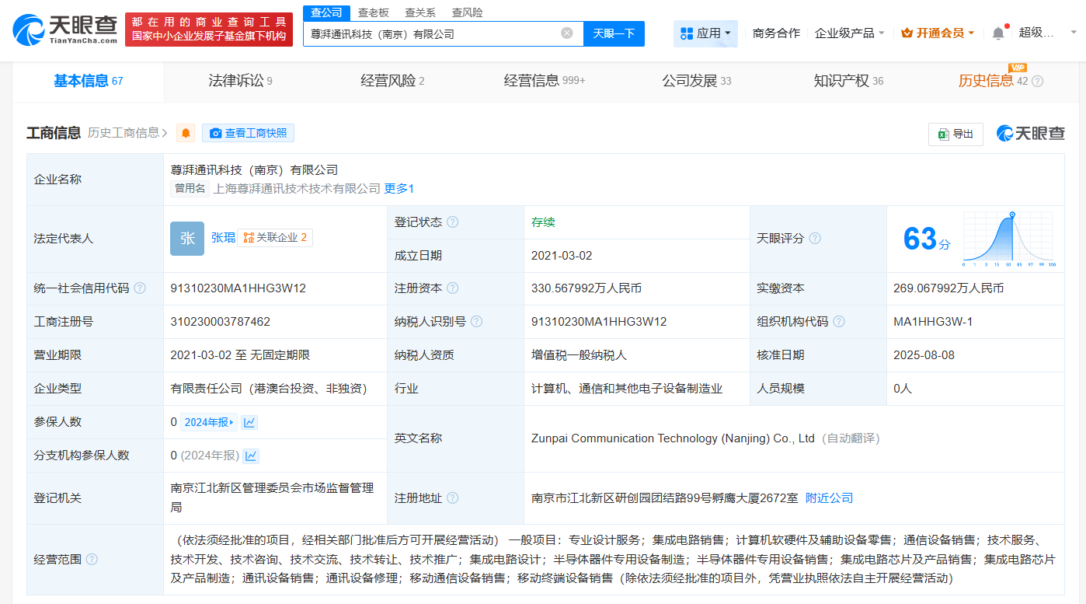点击天眼一下搜索按钮
The width and height of the screenshot is (1086, 604).
[614, 33]
